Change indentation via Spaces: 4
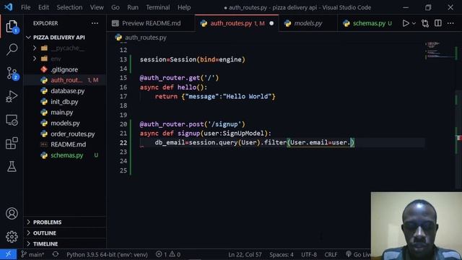The image size is (462, 260). coord(282,254)
